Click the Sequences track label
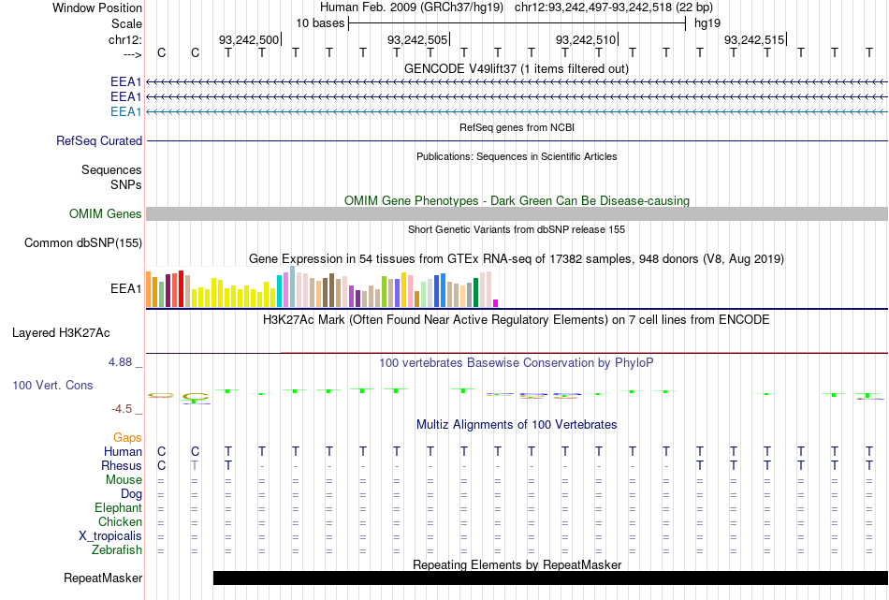Screen dimensions: 889x600 click(x=111, y=169)
